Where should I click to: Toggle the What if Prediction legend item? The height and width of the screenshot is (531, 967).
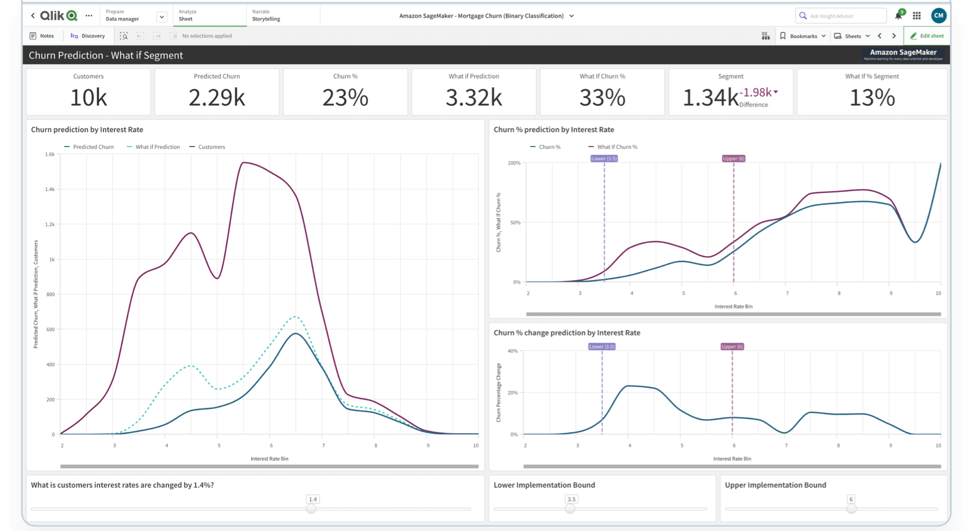157,146
